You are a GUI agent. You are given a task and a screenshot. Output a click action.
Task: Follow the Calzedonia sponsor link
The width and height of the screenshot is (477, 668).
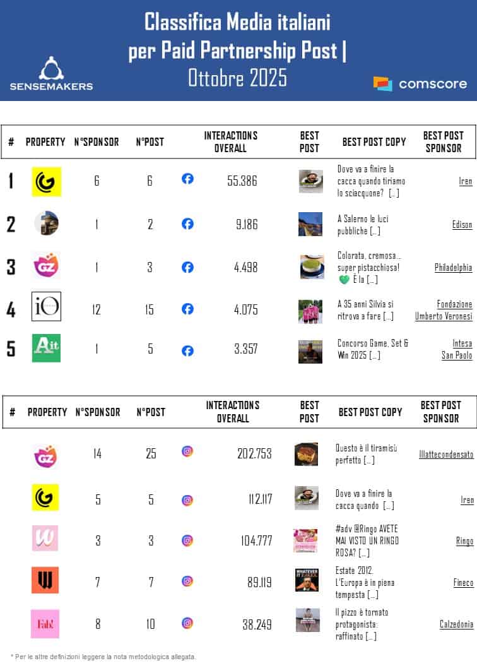coord(456,624)
